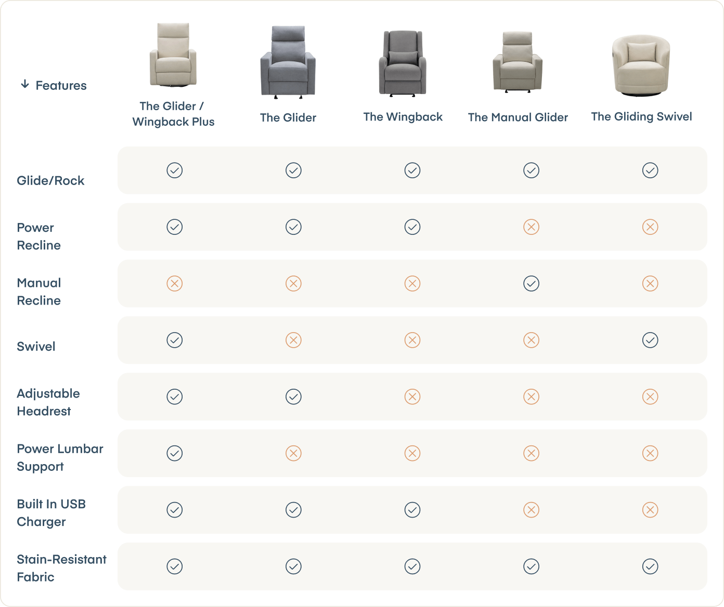Screen dimensions: 724x607
Task: Click Power Recline X icon for Manual Glider
Action: [x=531, y=227]
